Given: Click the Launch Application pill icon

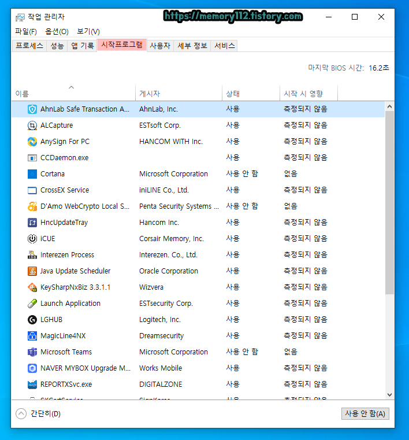Looking at the screenshot, I should (32, 304).
